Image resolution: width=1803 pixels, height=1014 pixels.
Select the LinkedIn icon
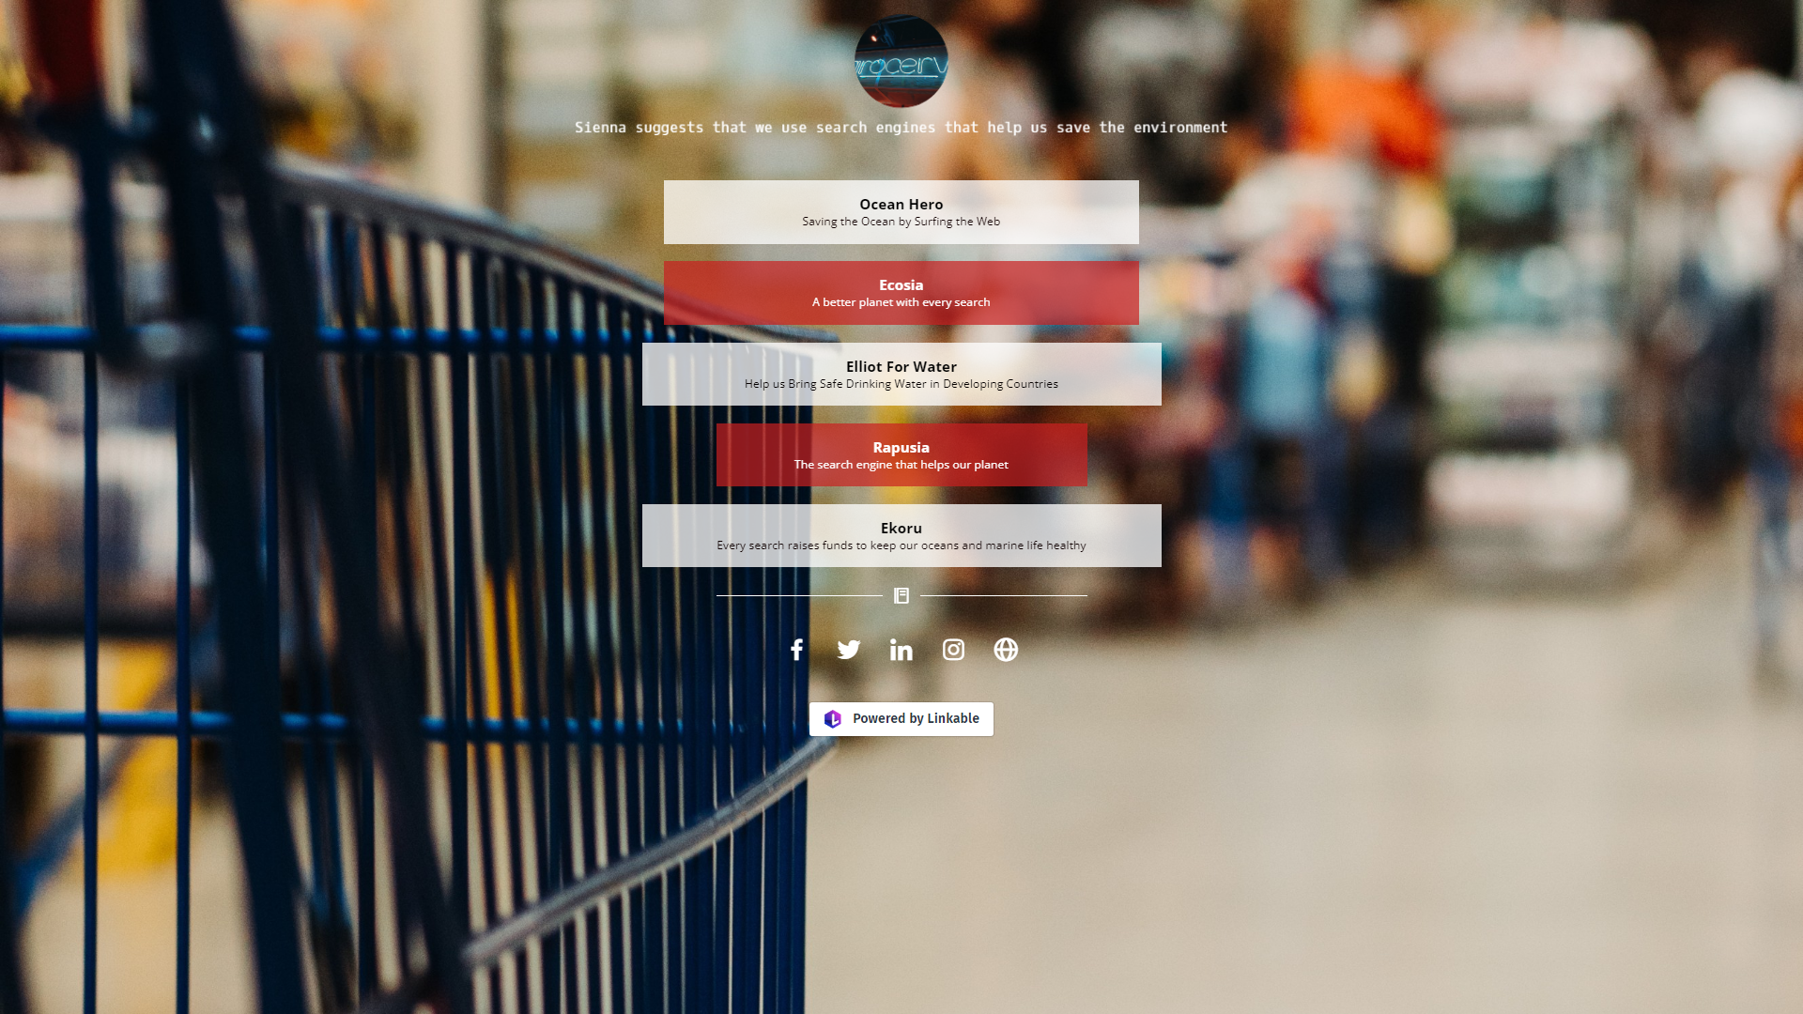[x=901, y=649]
